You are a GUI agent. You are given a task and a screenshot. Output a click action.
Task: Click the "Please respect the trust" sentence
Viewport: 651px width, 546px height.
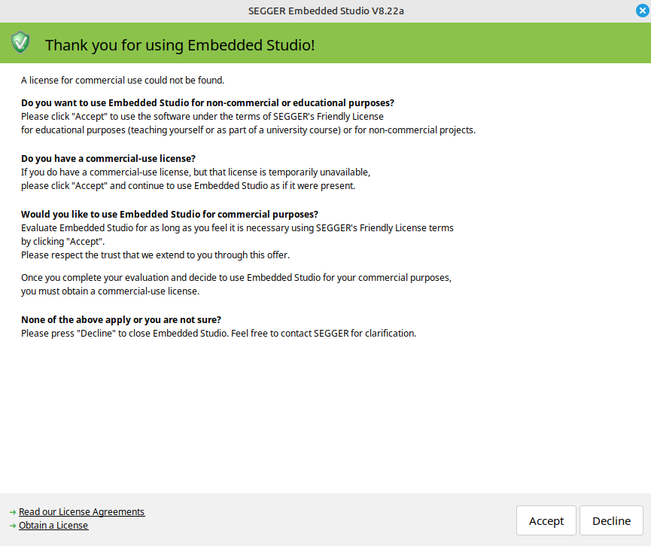click(x=155, y=255)
